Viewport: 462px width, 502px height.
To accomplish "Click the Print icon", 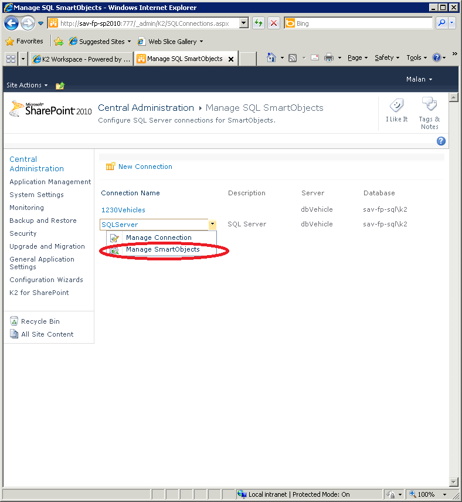I will coord(329,58).
